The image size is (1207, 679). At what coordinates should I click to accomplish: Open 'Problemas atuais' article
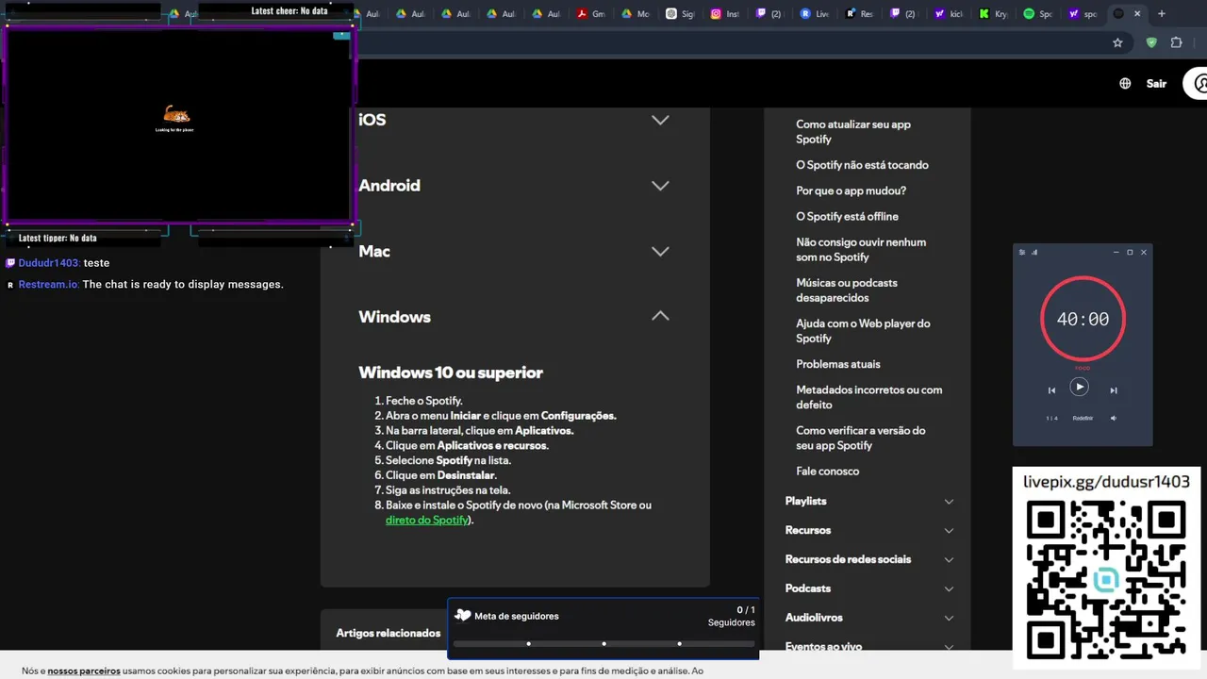point(837,364)
